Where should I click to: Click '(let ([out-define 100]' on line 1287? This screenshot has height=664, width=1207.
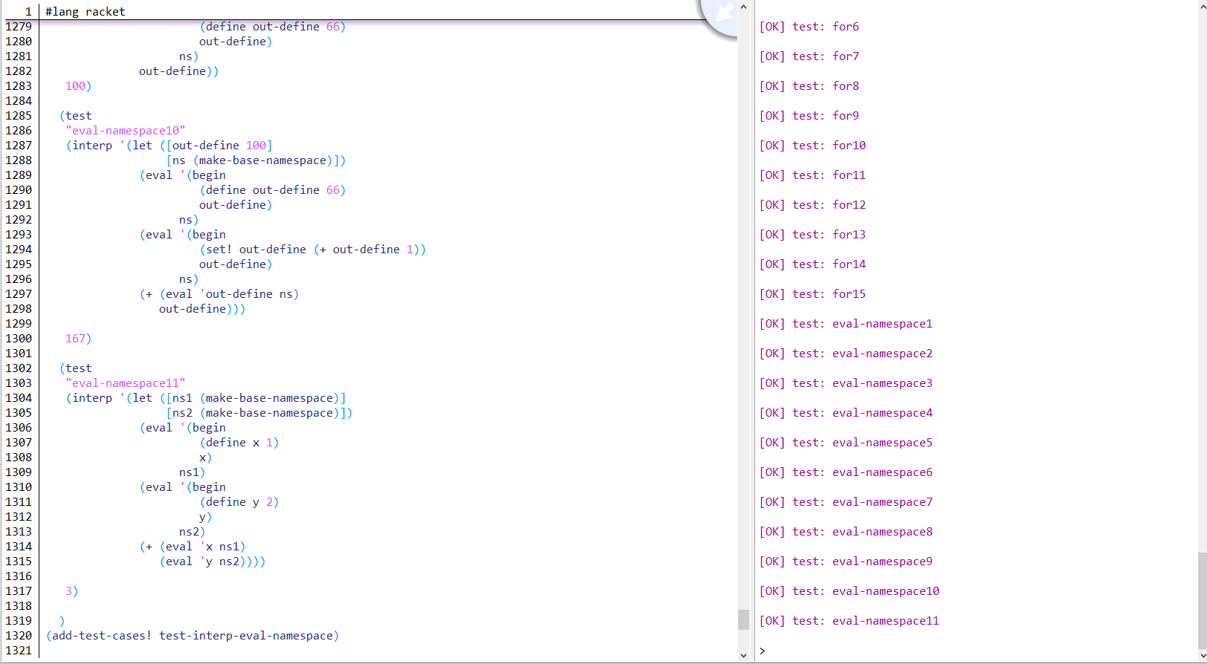199,146
